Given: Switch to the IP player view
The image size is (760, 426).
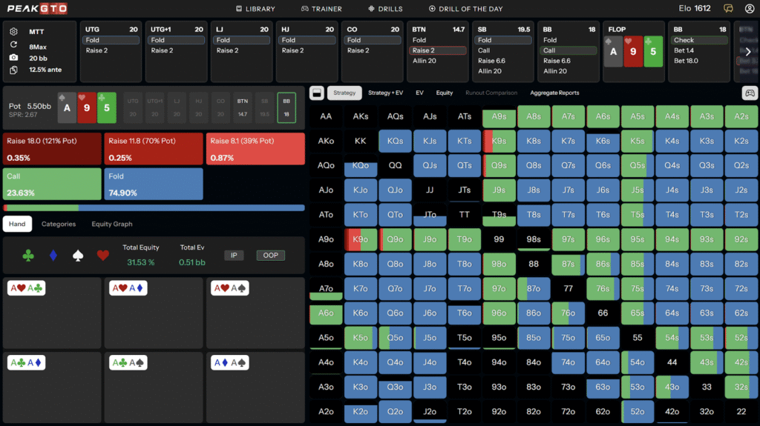Looking at the screenshot, I should [x=234, y=255].
